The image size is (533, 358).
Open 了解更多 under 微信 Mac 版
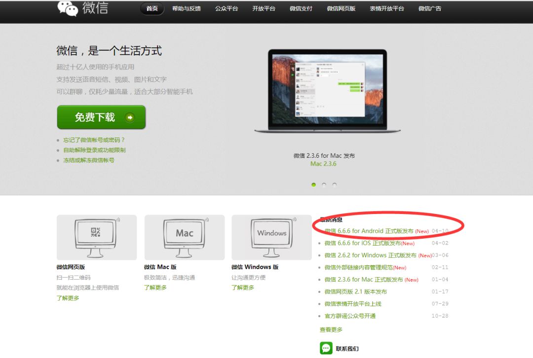[155, 287]
